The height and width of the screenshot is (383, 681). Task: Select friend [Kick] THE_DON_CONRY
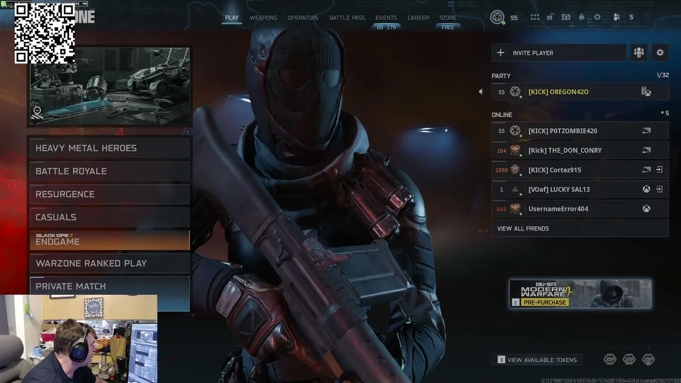click(580, 150)
